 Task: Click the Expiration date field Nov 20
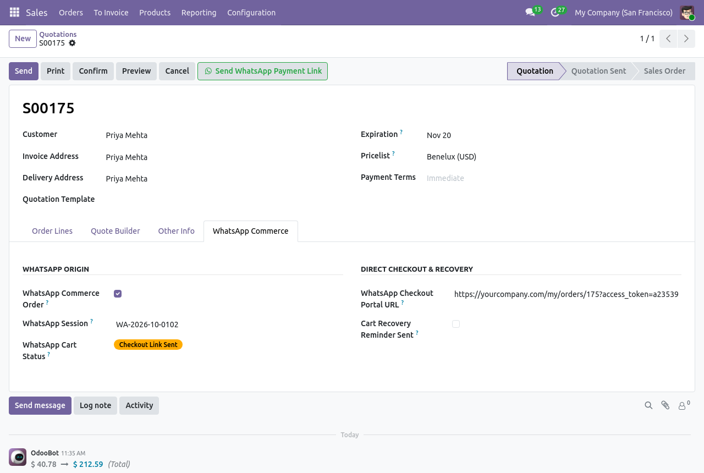tap(554, 135)
